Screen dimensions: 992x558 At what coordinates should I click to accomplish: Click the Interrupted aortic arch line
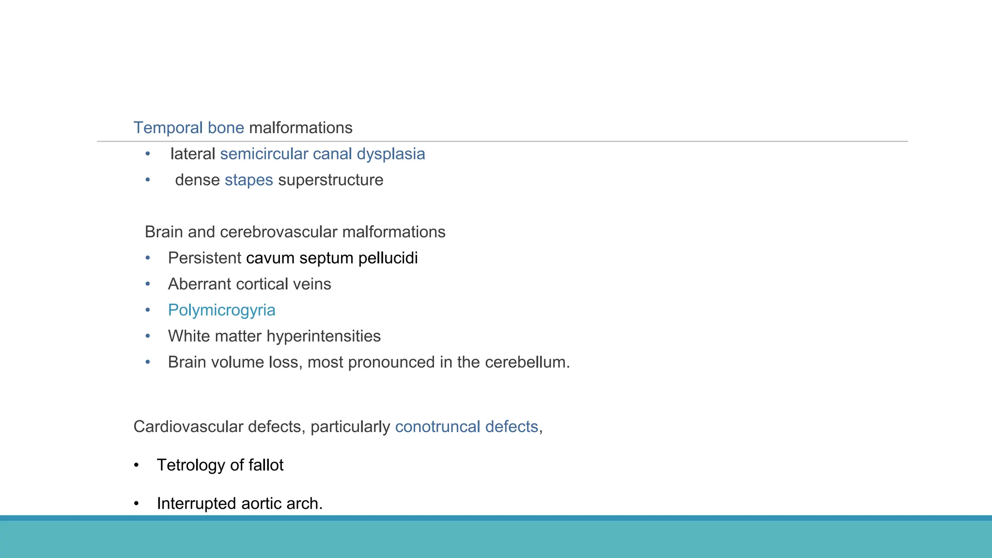[x=239, y=504]
